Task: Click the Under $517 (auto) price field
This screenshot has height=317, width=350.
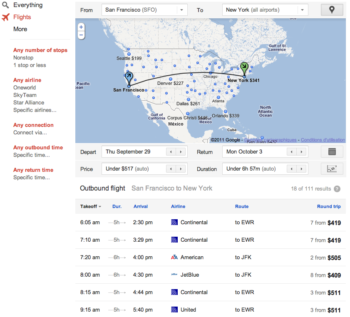Action: click(x=144, y=169)
